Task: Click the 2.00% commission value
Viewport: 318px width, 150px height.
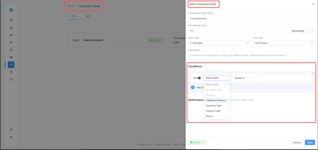Action: 176,42
